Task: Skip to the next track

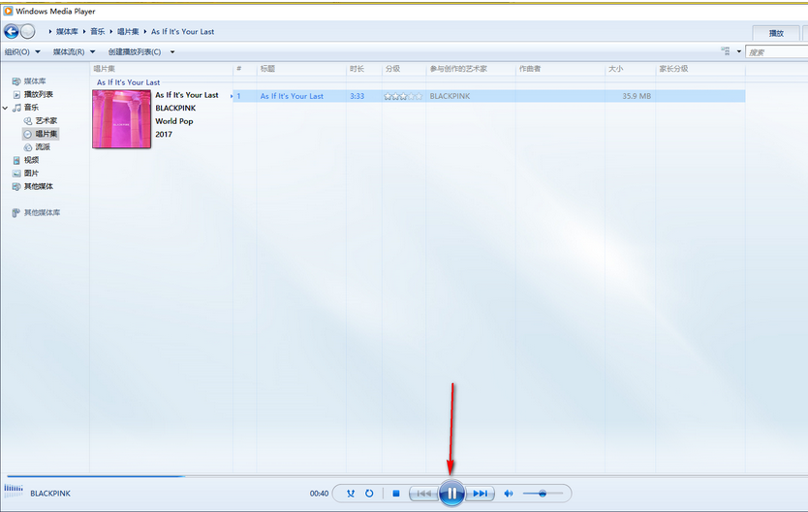Action: (x=480, y=494)
